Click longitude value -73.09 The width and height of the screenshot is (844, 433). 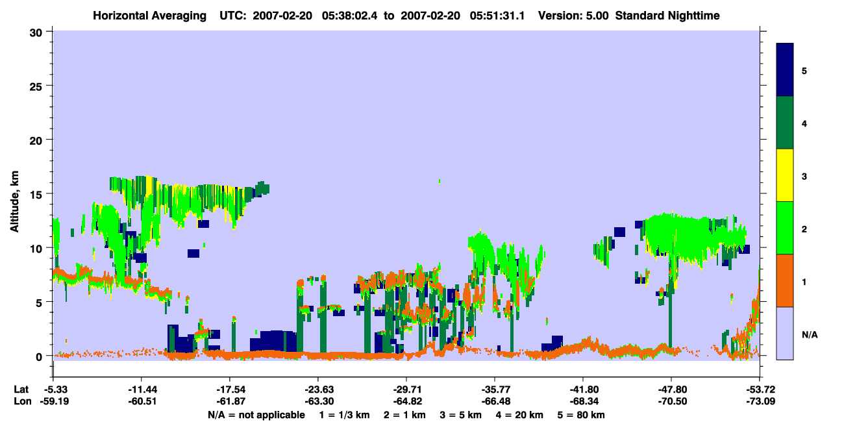(x=760, y=401)
